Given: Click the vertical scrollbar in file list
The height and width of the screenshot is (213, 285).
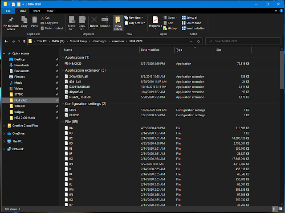Looking at the screenshot, I should tap(282, 70).
